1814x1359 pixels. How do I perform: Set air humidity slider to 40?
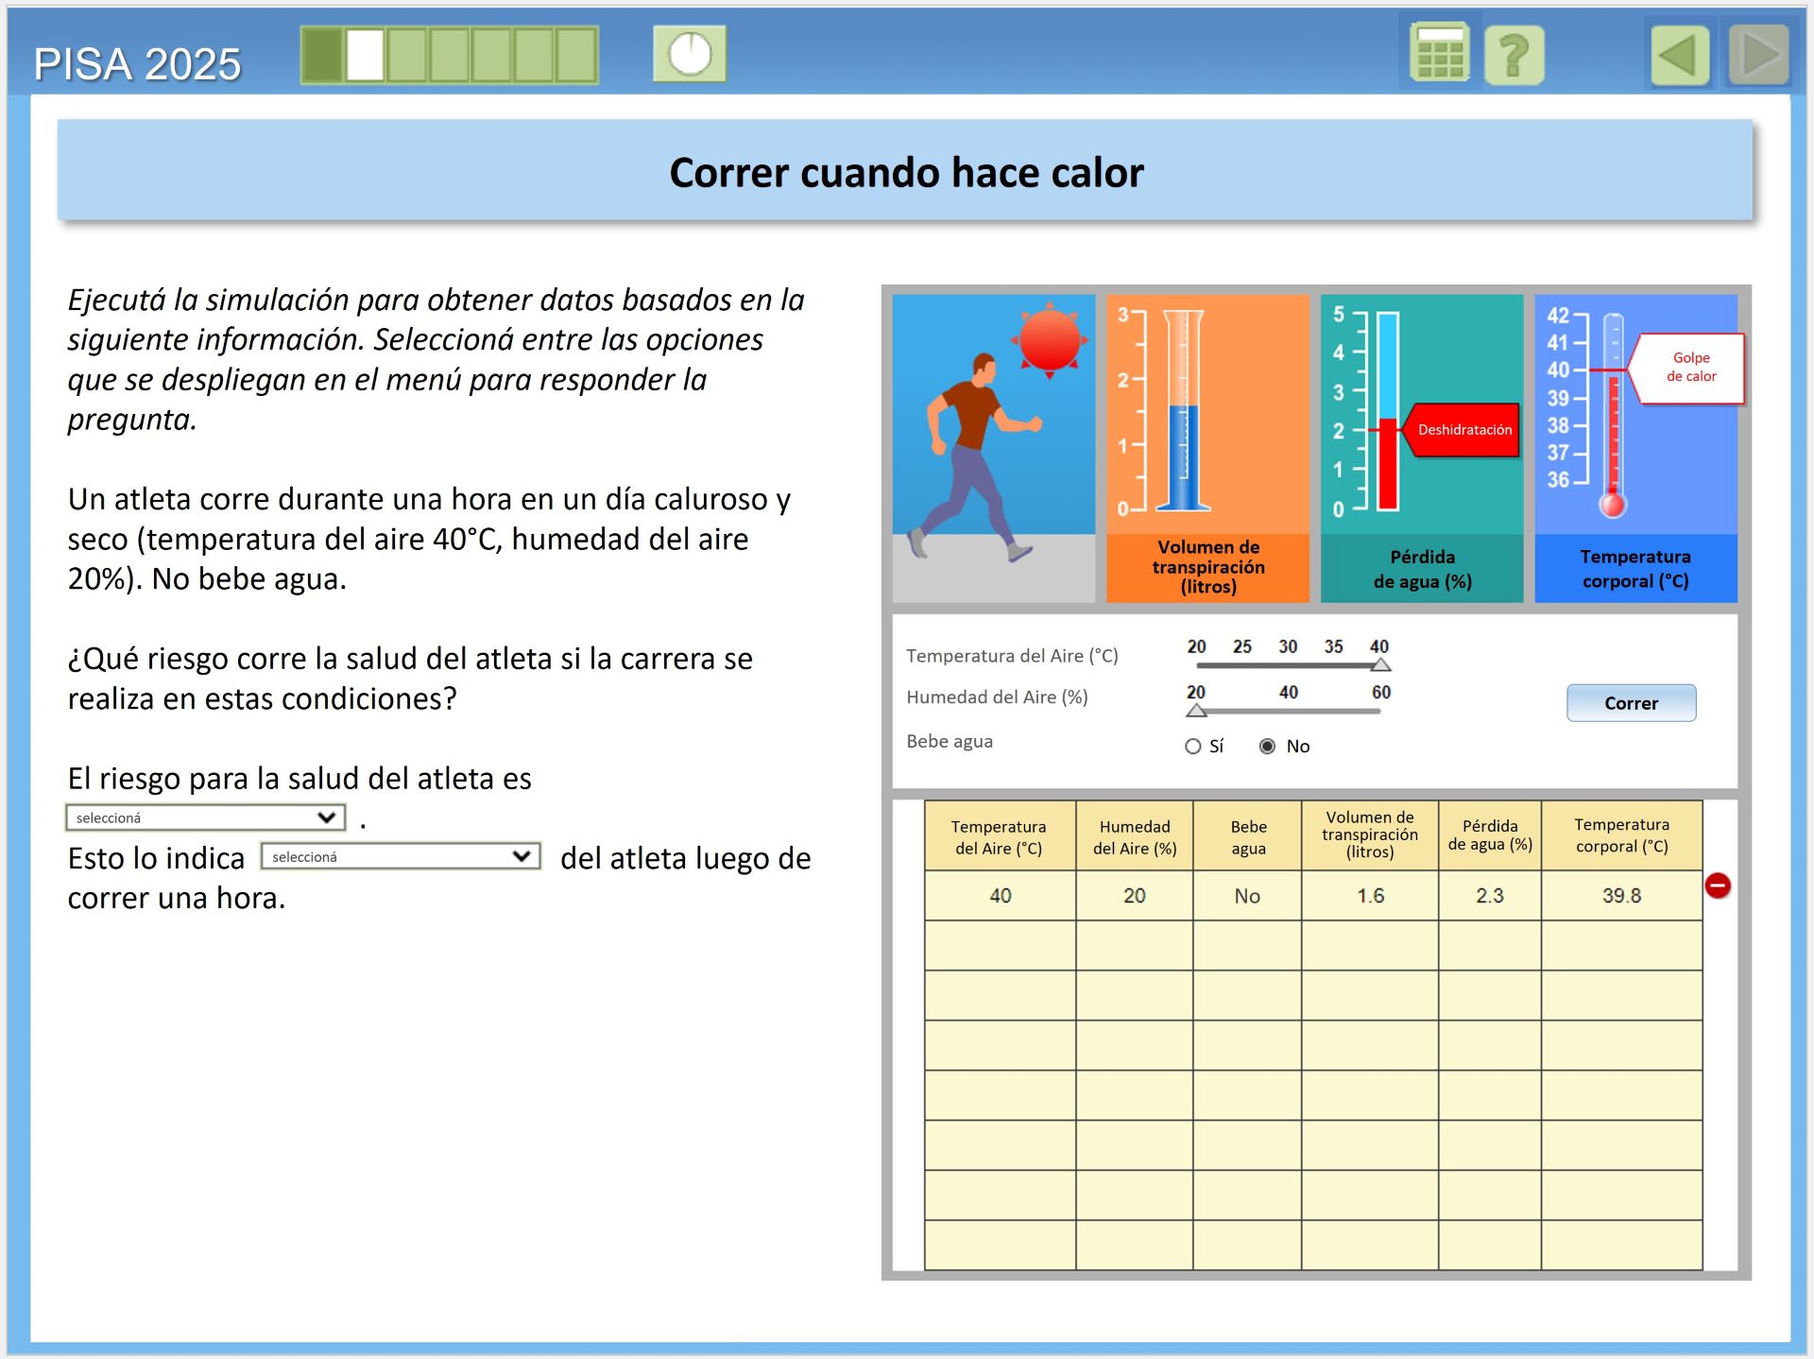pos(1289,711)
